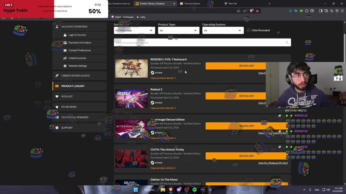The height and width of the screenshot is (194, 346).
Task: Click the Contact Preferences envelope icon
Action: (x=65, y=50)
